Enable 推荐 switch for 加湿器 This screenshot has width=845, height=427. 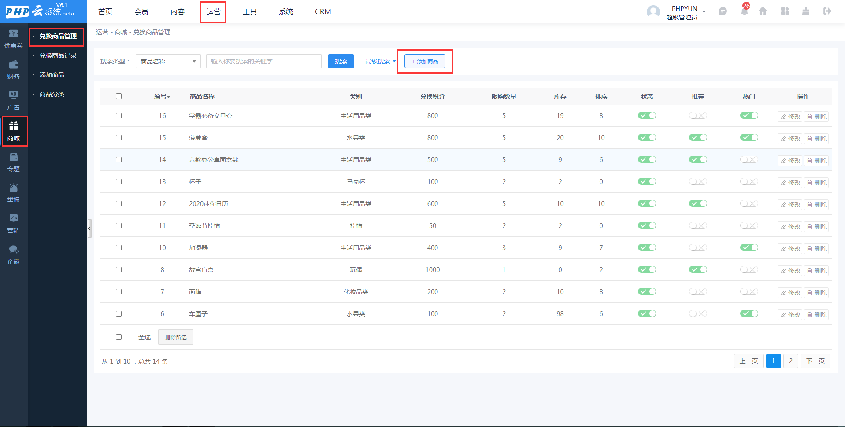point(698,247)
